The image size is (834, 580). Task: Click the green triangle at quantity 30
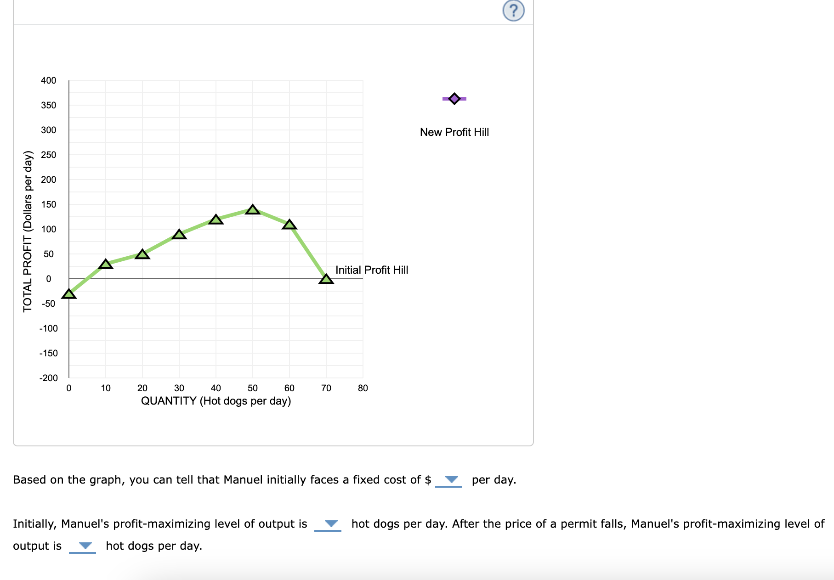[x=179, y=235]
